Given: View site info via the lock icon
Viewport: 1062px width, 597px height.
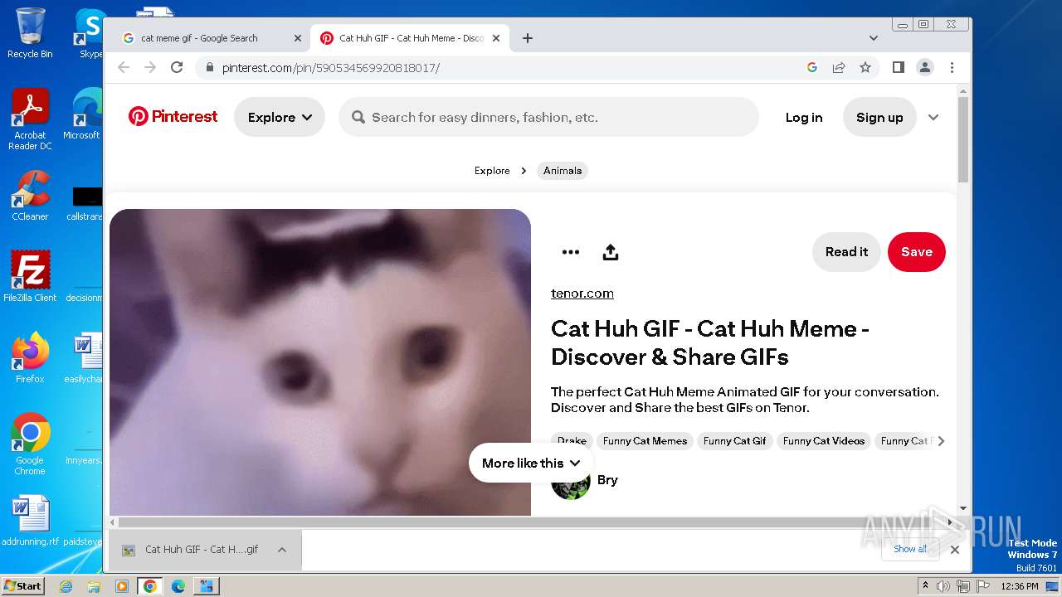Looking at the screenshot, I should click(x=209, y=68).
